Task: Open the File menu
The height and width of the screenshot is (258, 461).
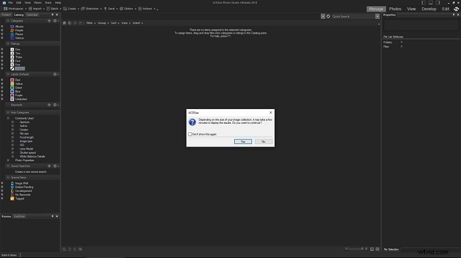Action: (10, 2)
